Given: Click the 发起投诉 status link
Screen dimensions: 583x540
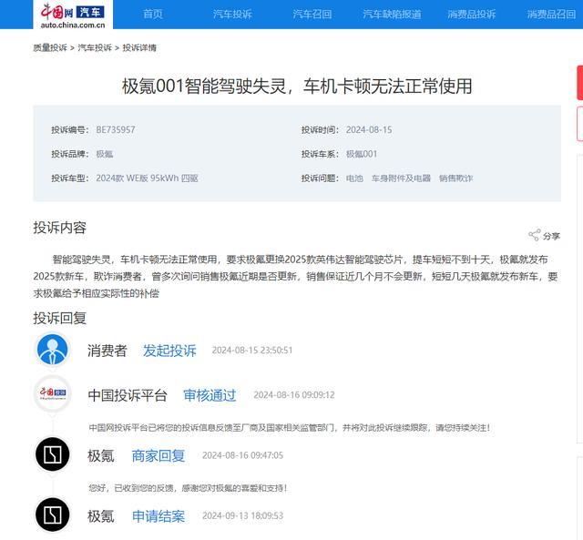Looking at the screenshot, I should pyautogui.click(x=169, y=351).
